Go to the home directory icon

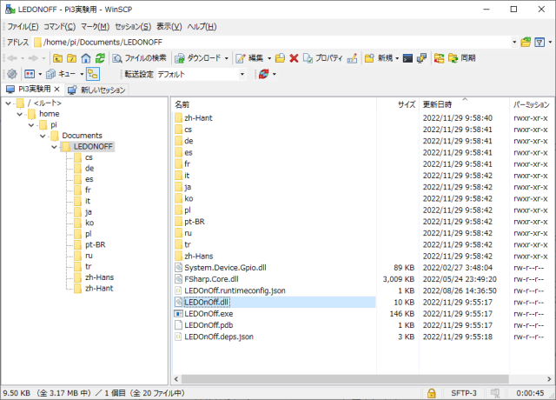pyautogui.click(x=85, y=58)
